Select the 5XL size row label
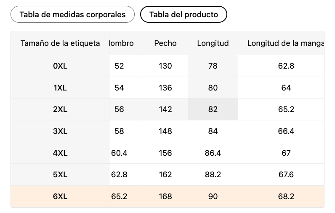Screen dimensions: 335x213 click(60, 175)
